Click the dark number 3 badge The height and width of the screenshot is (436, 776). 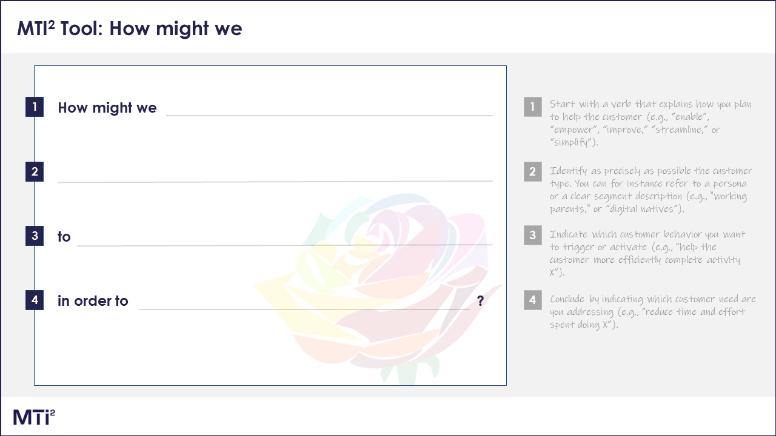[35, 236]
